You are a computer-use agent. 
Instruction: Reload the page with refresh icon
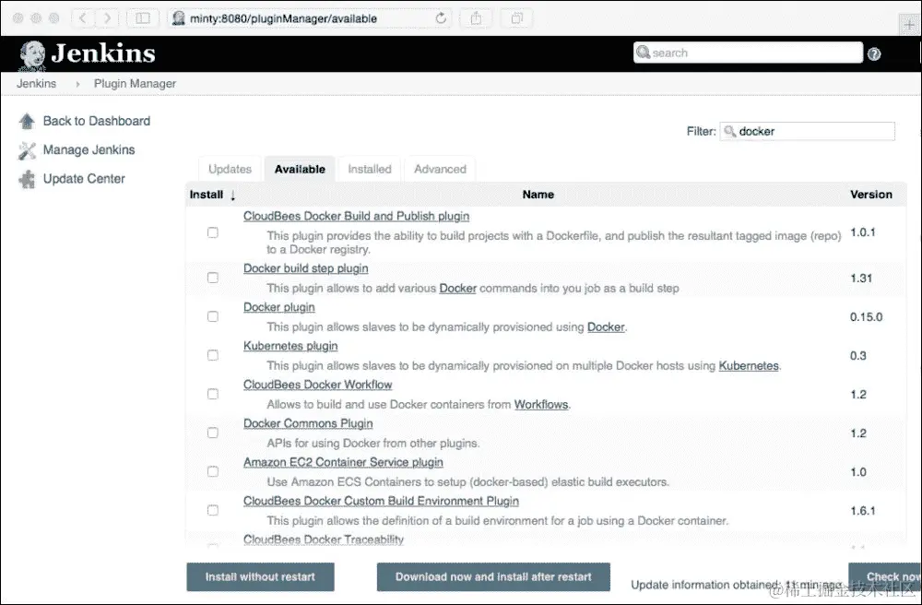[441, 18]
